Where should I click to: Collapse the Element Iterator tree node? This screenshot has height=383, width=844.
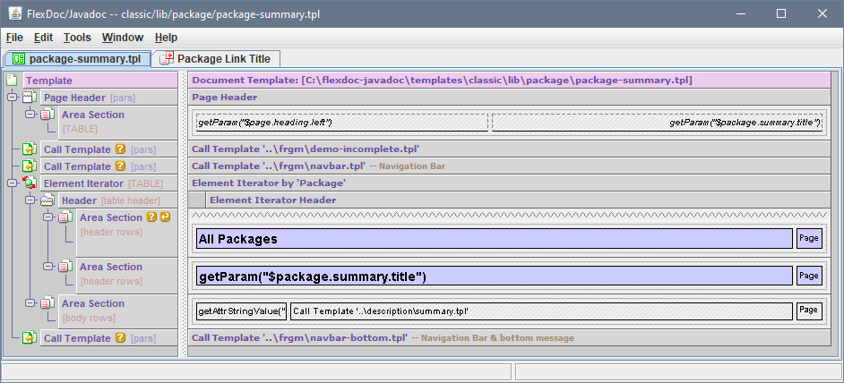pyautogui.click(x=12, y=183)
